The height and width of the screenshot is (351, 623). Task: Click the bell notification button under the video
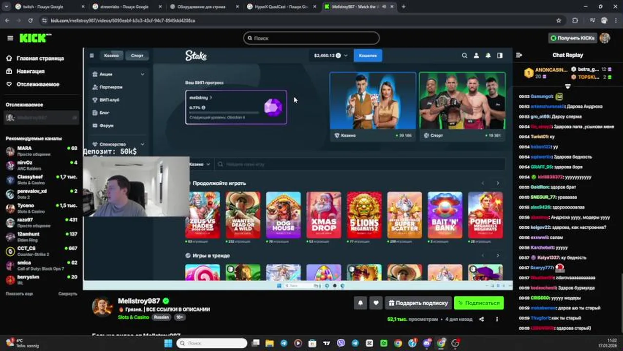pyautogui.click(x=360, y=303)
